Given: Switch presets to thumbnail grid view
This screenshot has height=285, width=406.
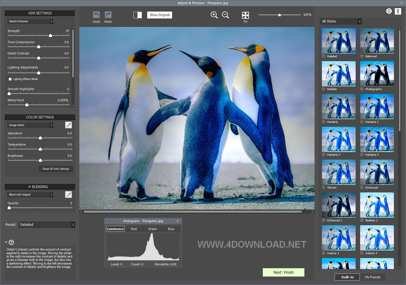Looking at the screenshot, I should point(389,11).
